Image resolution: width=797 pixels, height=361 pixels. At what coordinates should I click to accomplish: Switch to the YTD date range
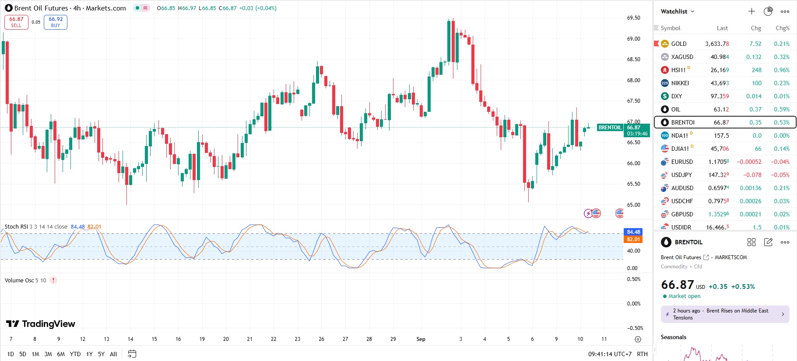tap(75, 354)
